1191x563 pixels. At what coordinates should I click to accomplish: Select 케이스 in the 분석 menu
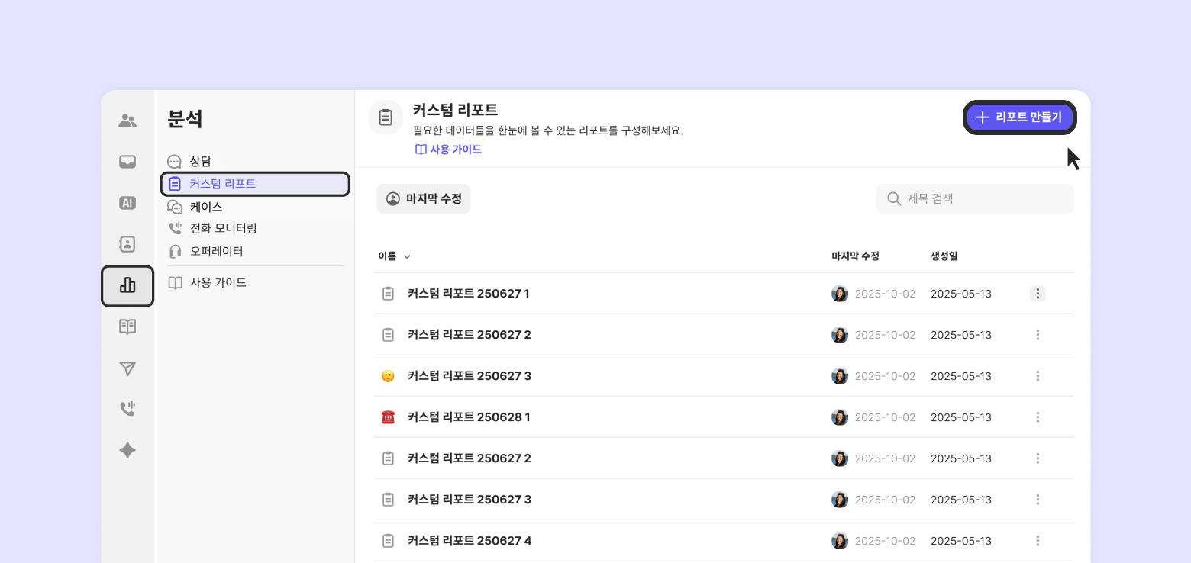click(x=205, y=207)
